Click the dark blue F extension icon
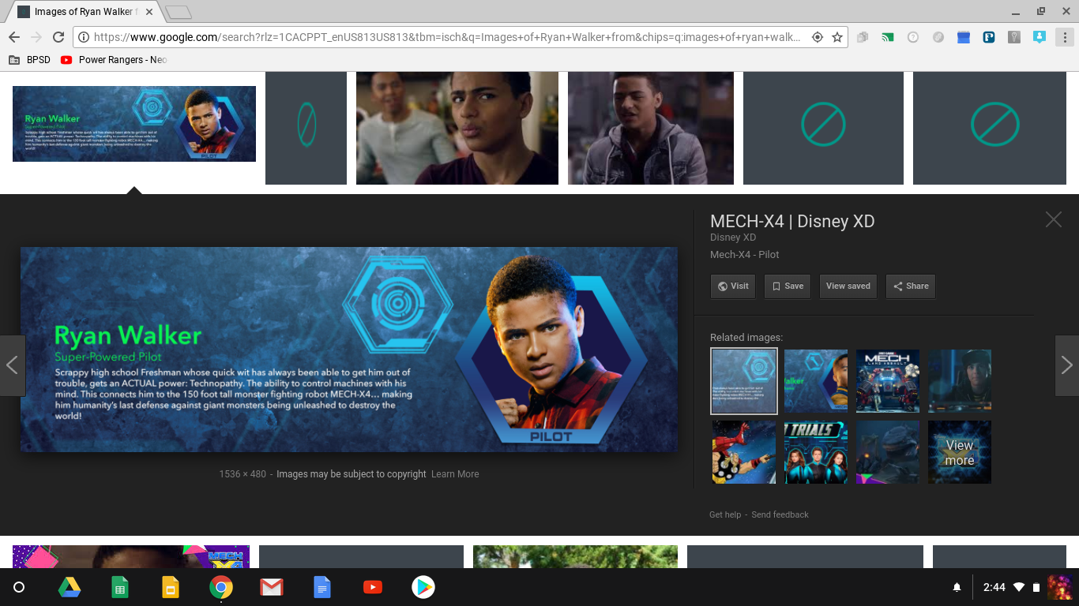Viewport: 1079px width, 606px height. [x=989, y=37]
